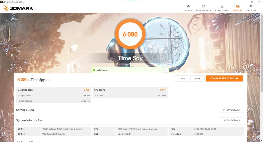Click the Home house icon
The height and width of the screenshot is (142, 263).
point(188,6)
